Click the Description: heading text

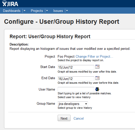point(19,44)
